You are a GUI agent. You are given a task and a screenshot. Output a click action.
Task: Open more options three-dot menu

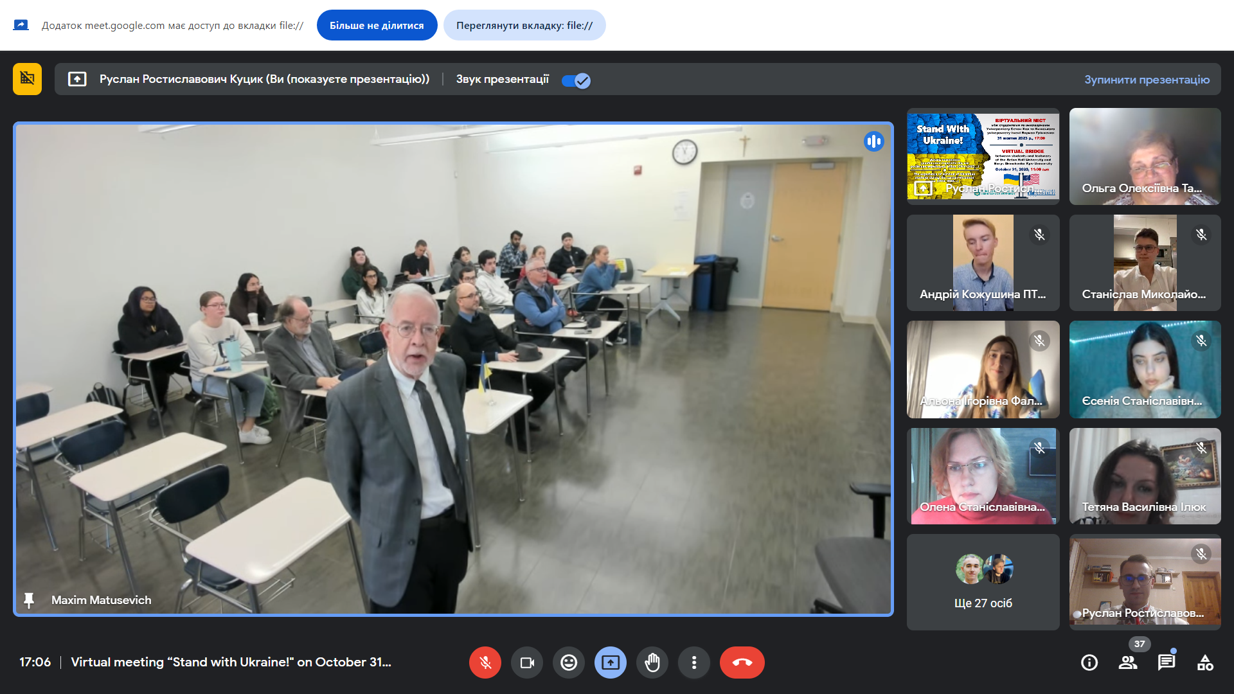coord(694,663)
